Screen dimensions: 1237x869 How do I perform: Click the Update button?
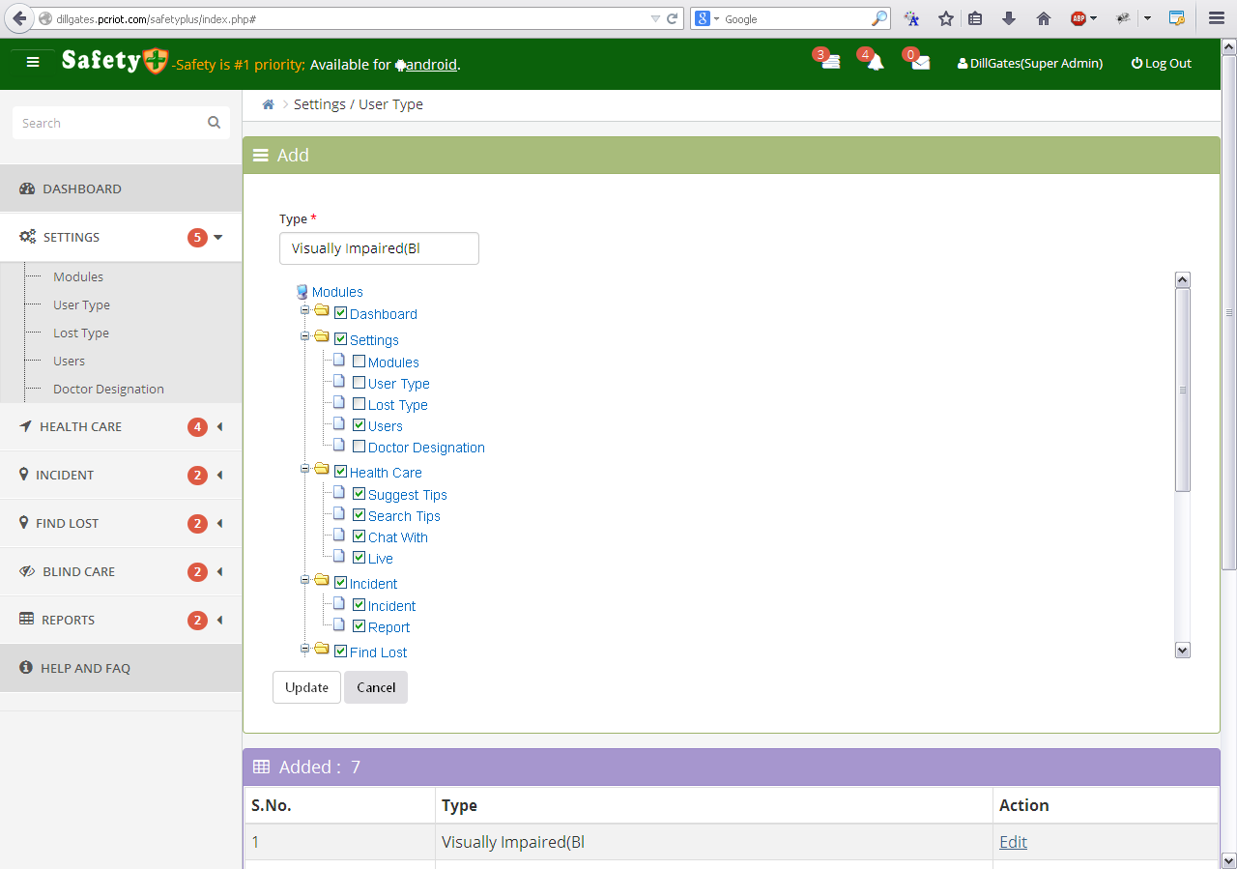coord(306,687)
